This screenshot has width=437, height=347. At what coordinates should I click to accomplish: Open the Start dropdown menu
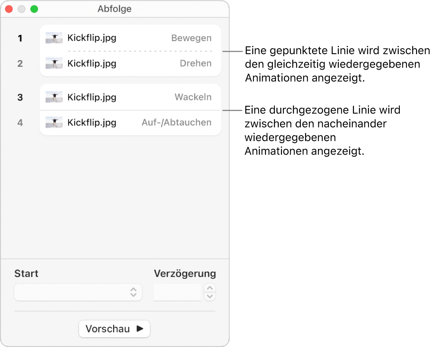(78, 292)
